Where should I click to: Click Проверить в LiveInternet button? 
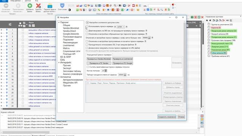(x=123, y=59)
